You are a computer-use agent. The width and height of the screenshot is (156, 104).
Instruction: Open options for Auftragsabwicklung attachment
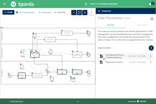[151, 56]
